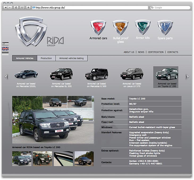Click the Spare parts text label
The height and width of the screenshot is (180, 194).
coord(165,38)
